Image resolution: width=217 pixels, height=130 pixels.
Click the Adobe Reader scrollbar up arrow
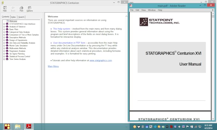(213, 13)
